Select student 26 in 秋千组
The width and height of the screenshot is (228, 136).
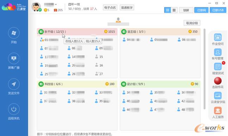(76, 74)
